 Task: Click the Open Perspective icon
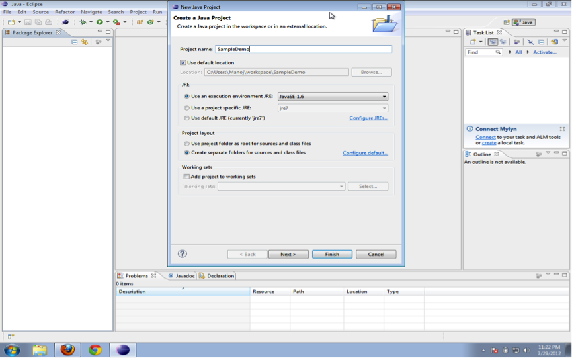507,22
